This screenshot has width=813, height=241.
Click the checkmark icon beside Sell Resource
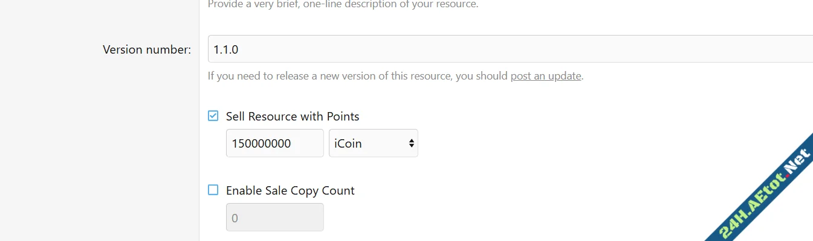point(213,116)
